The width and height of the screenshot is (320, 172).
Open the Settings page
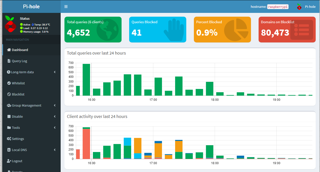(31, 139)
